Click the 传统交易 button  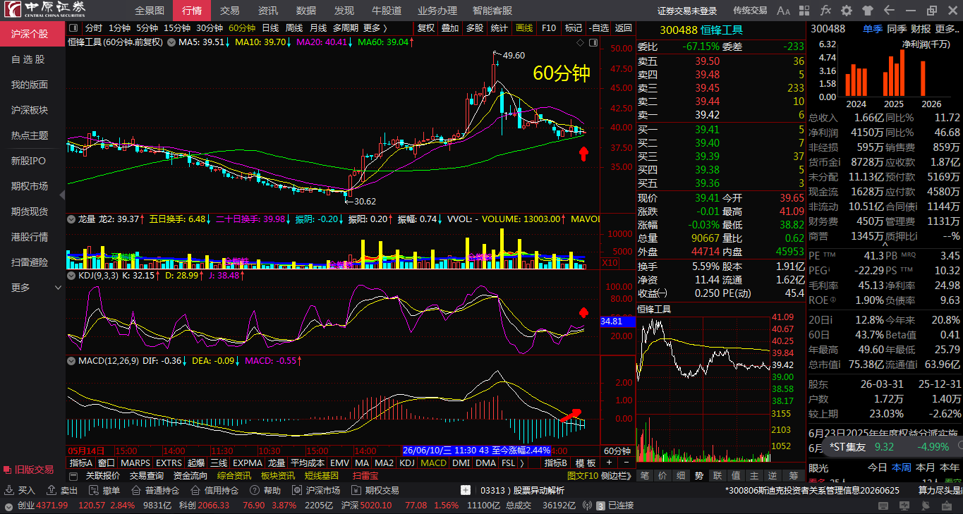pos(750,11)
